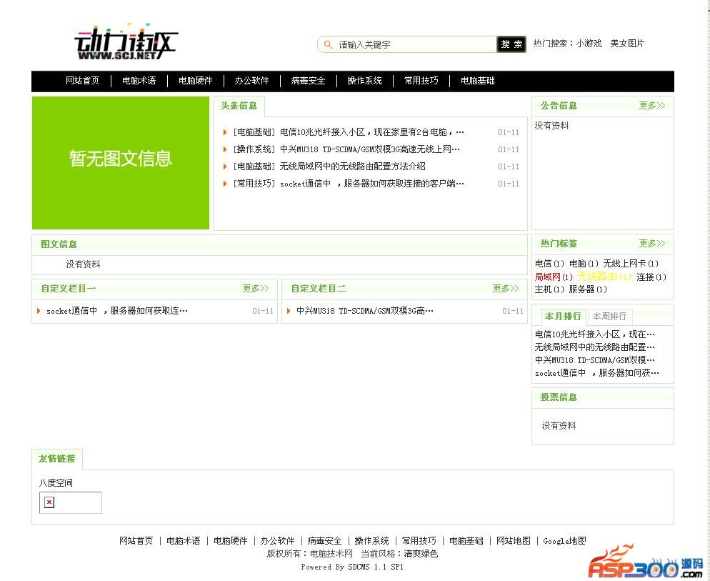Screen dimensions: 710x581
Task: Click the 电脑(1) hot tag
Action: coord(584,264)
